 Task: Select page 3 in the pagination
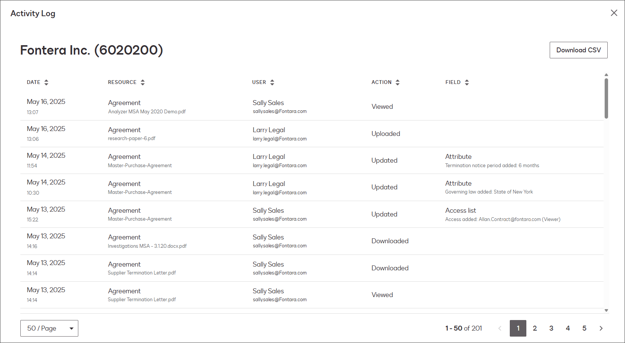click(551, 328)
